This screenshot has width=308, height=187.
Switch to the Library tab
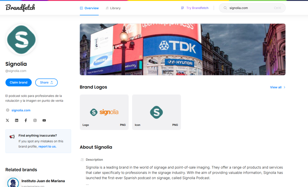pyautogui.click(x=113, y=8)
